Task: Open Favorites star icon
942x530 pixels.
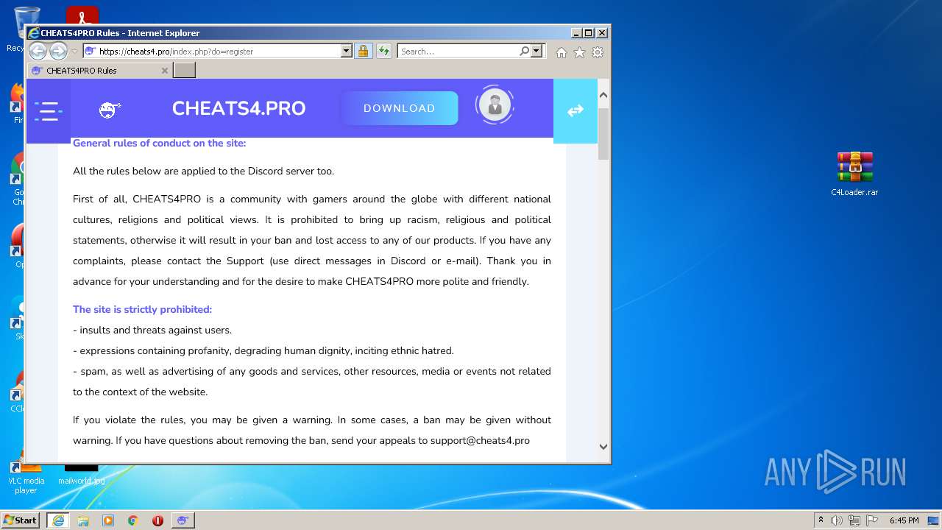Action: coord(579,52)
